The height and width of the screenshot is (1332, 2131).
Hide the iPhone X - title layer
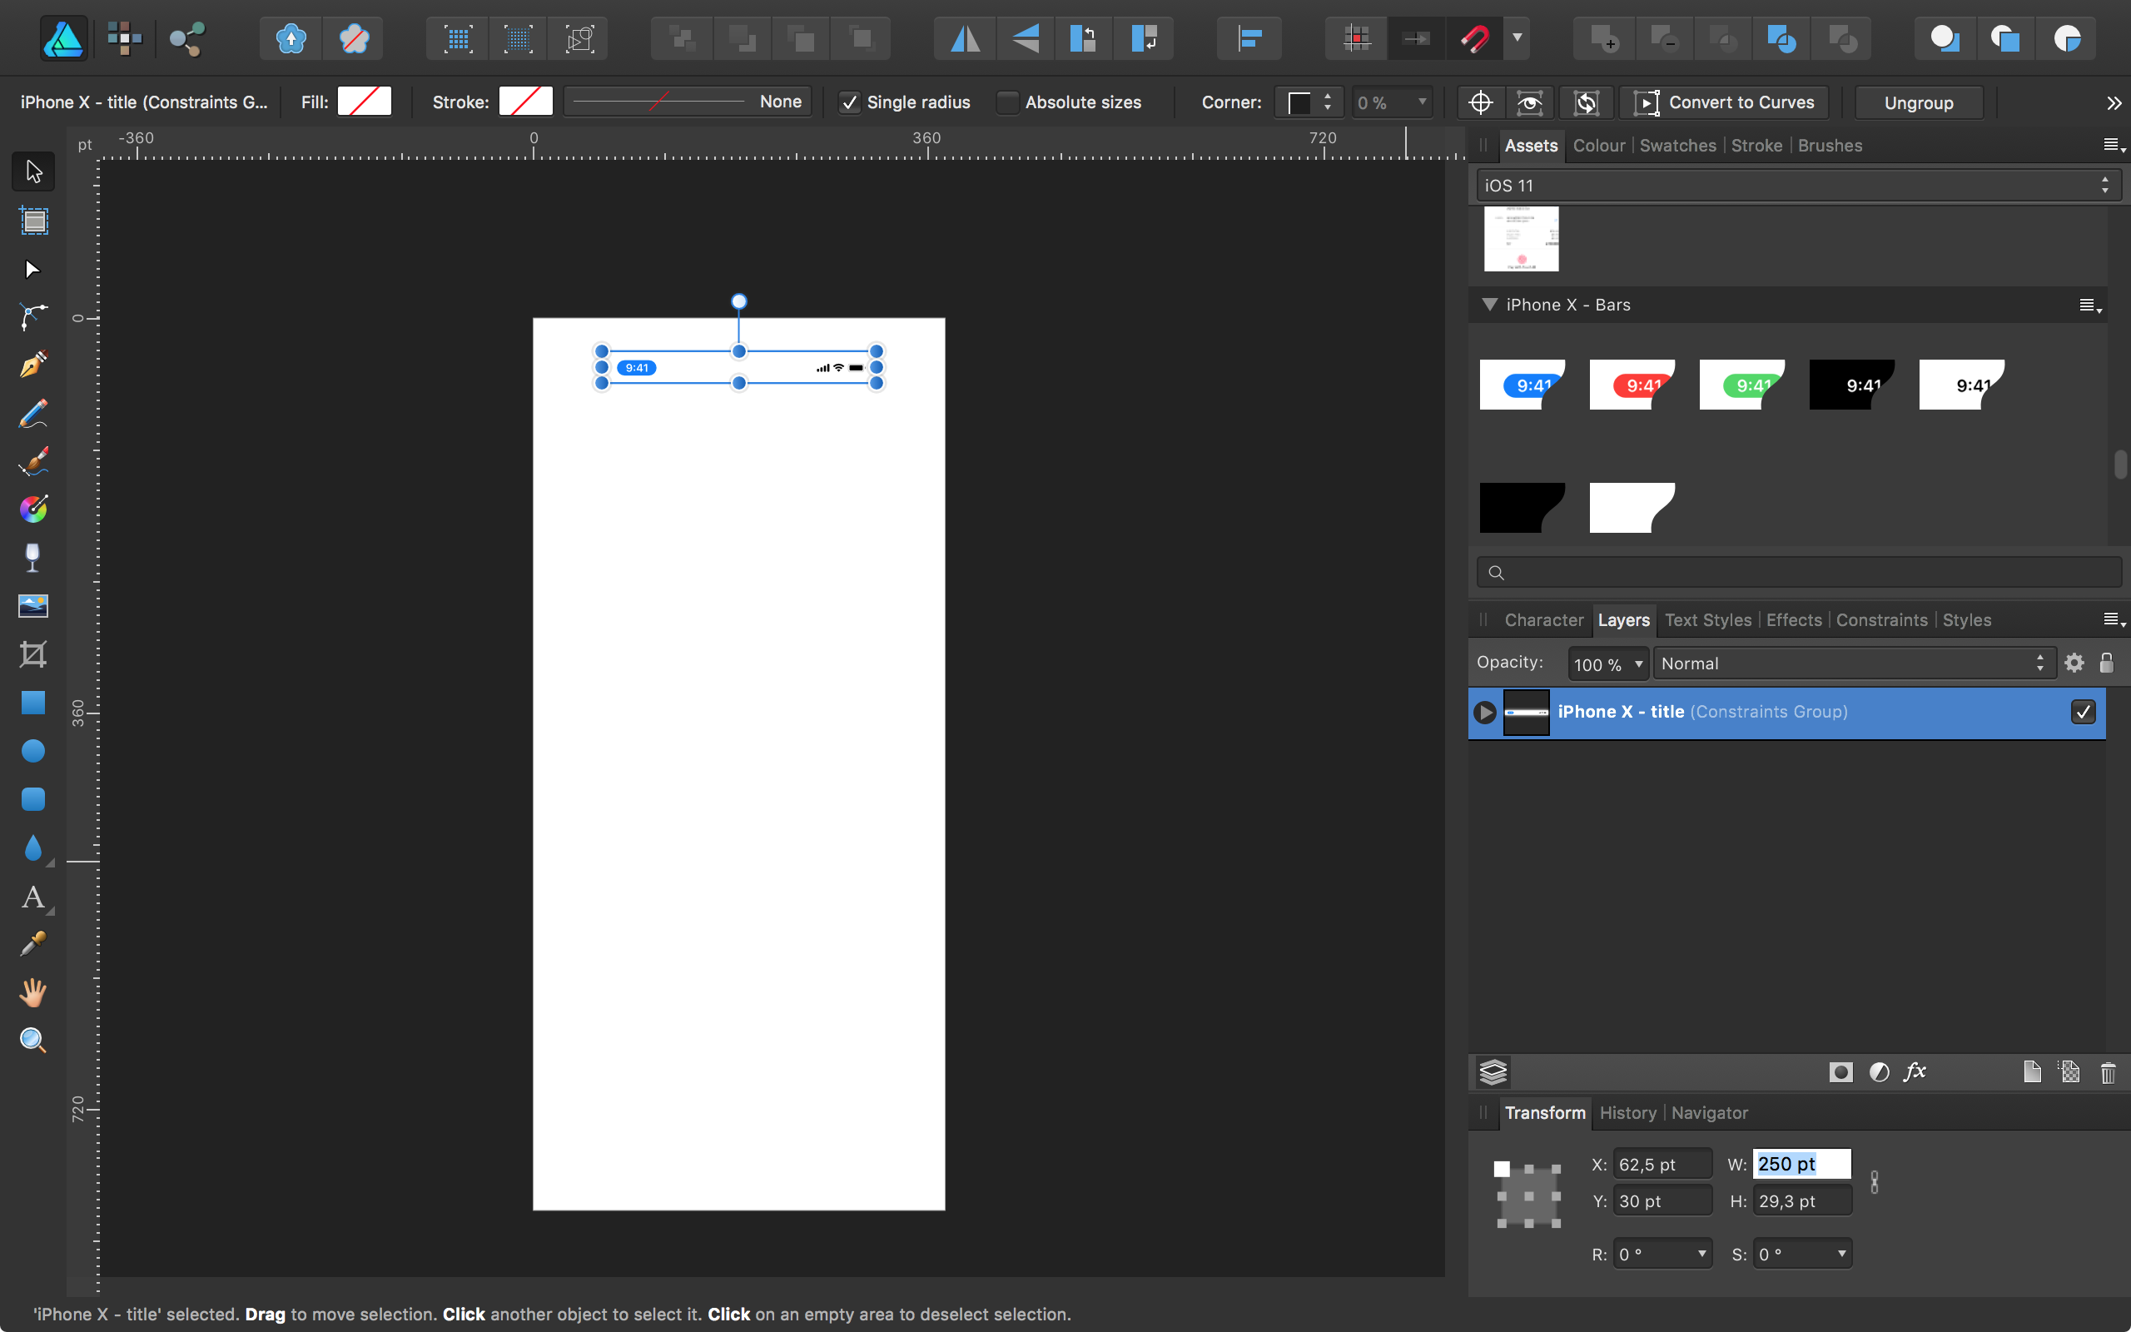(x=2083, y=712)
